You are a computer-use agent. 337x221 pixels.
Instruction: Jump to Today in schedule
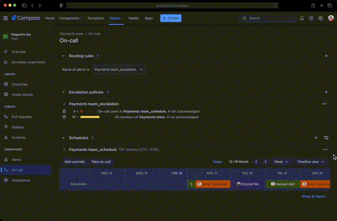point(217,162)
